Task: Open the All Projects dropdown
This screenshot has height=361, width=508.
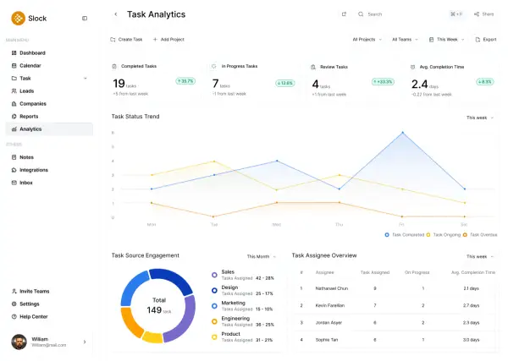Action: (366, 39)
